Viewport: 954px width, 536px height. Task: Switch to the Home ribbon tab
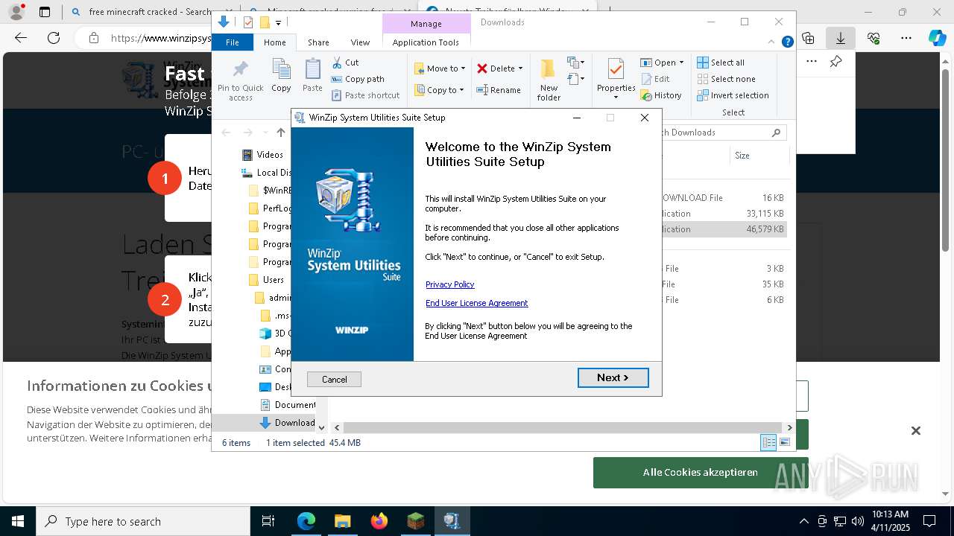click(x=274, y=42)
